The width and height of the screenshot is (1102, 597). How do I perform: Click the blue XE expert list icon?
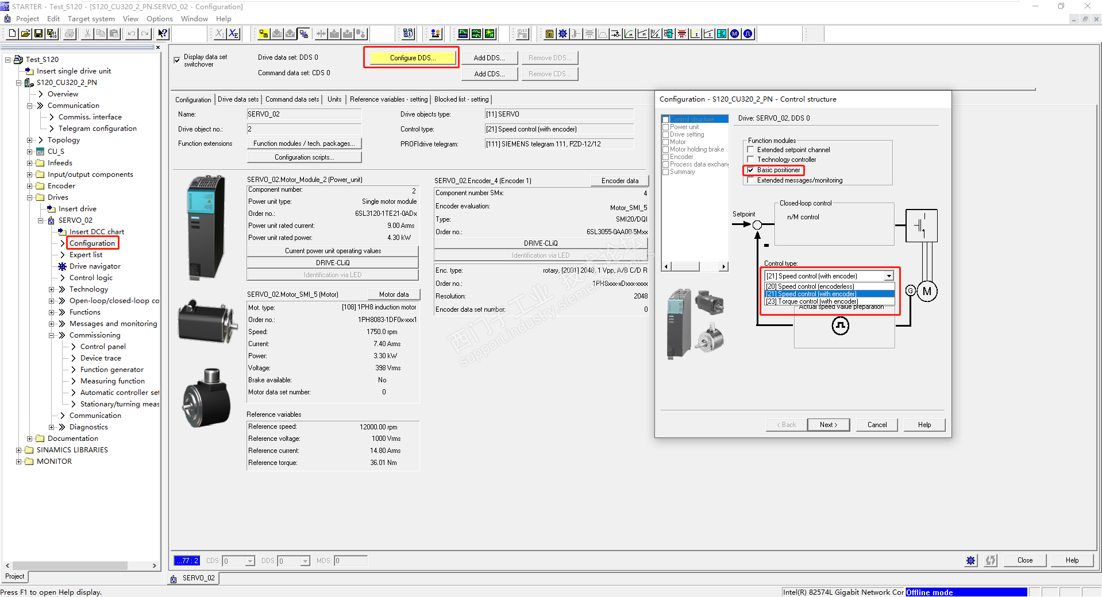point(233,34)
